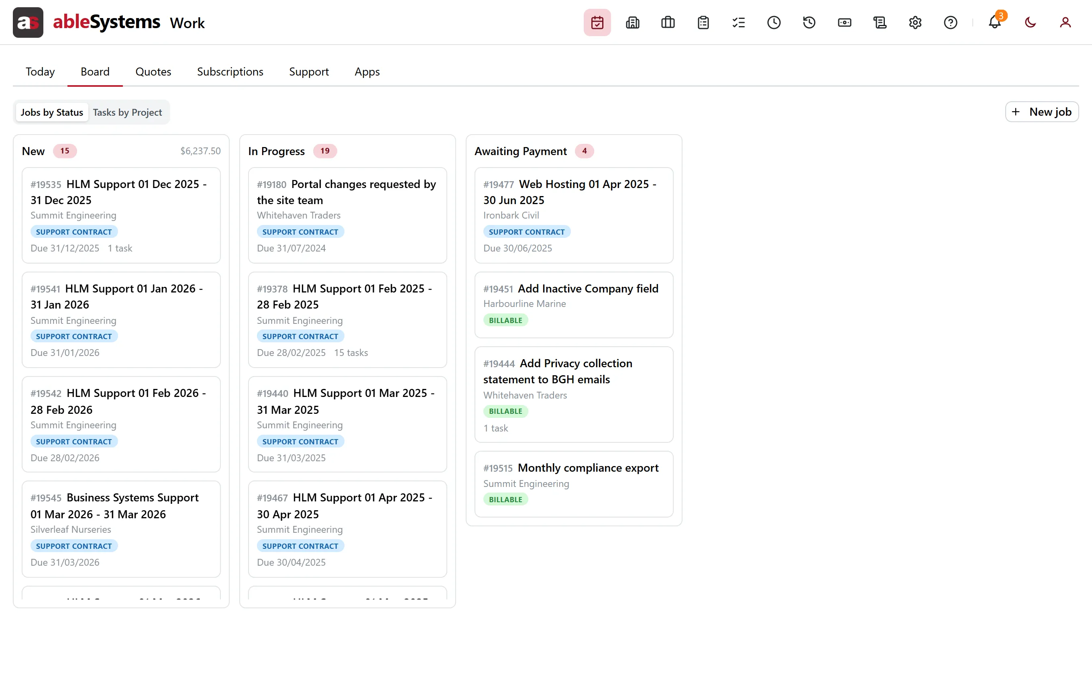Click BILLABLE tag on Monthly compliance export
The width and height of the screenshot is (1092, 683).
click(505, 500)
